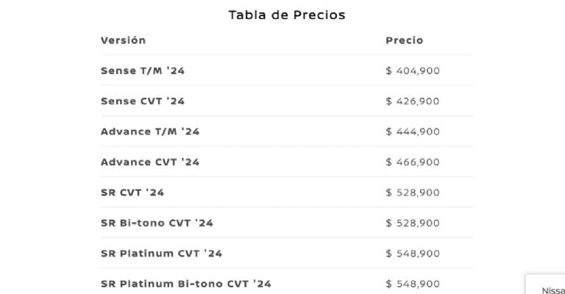This screenshot has height=294, width=565.
Task: Click the SR Bi-tono CVT '24 price value
Action: coord(413,223)
